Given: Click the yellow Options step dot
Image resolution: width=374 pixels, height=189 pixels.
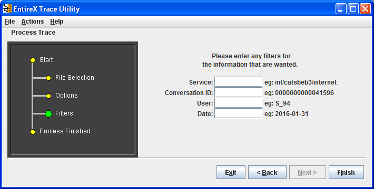Looking at the screenshot, I should coord(48,96).
